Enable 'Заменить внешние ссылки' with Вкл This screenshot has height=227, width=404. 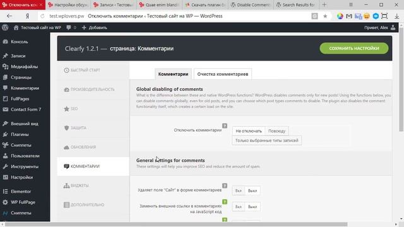point(239,207)
